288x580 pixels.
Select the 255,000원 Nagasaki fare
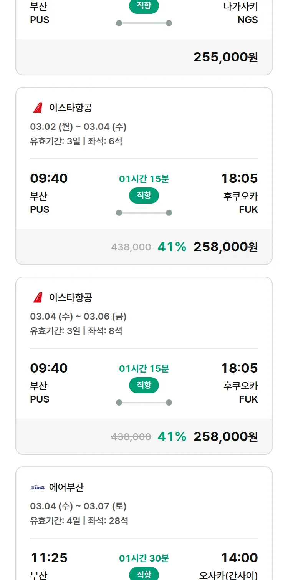[x=225, y=57]
